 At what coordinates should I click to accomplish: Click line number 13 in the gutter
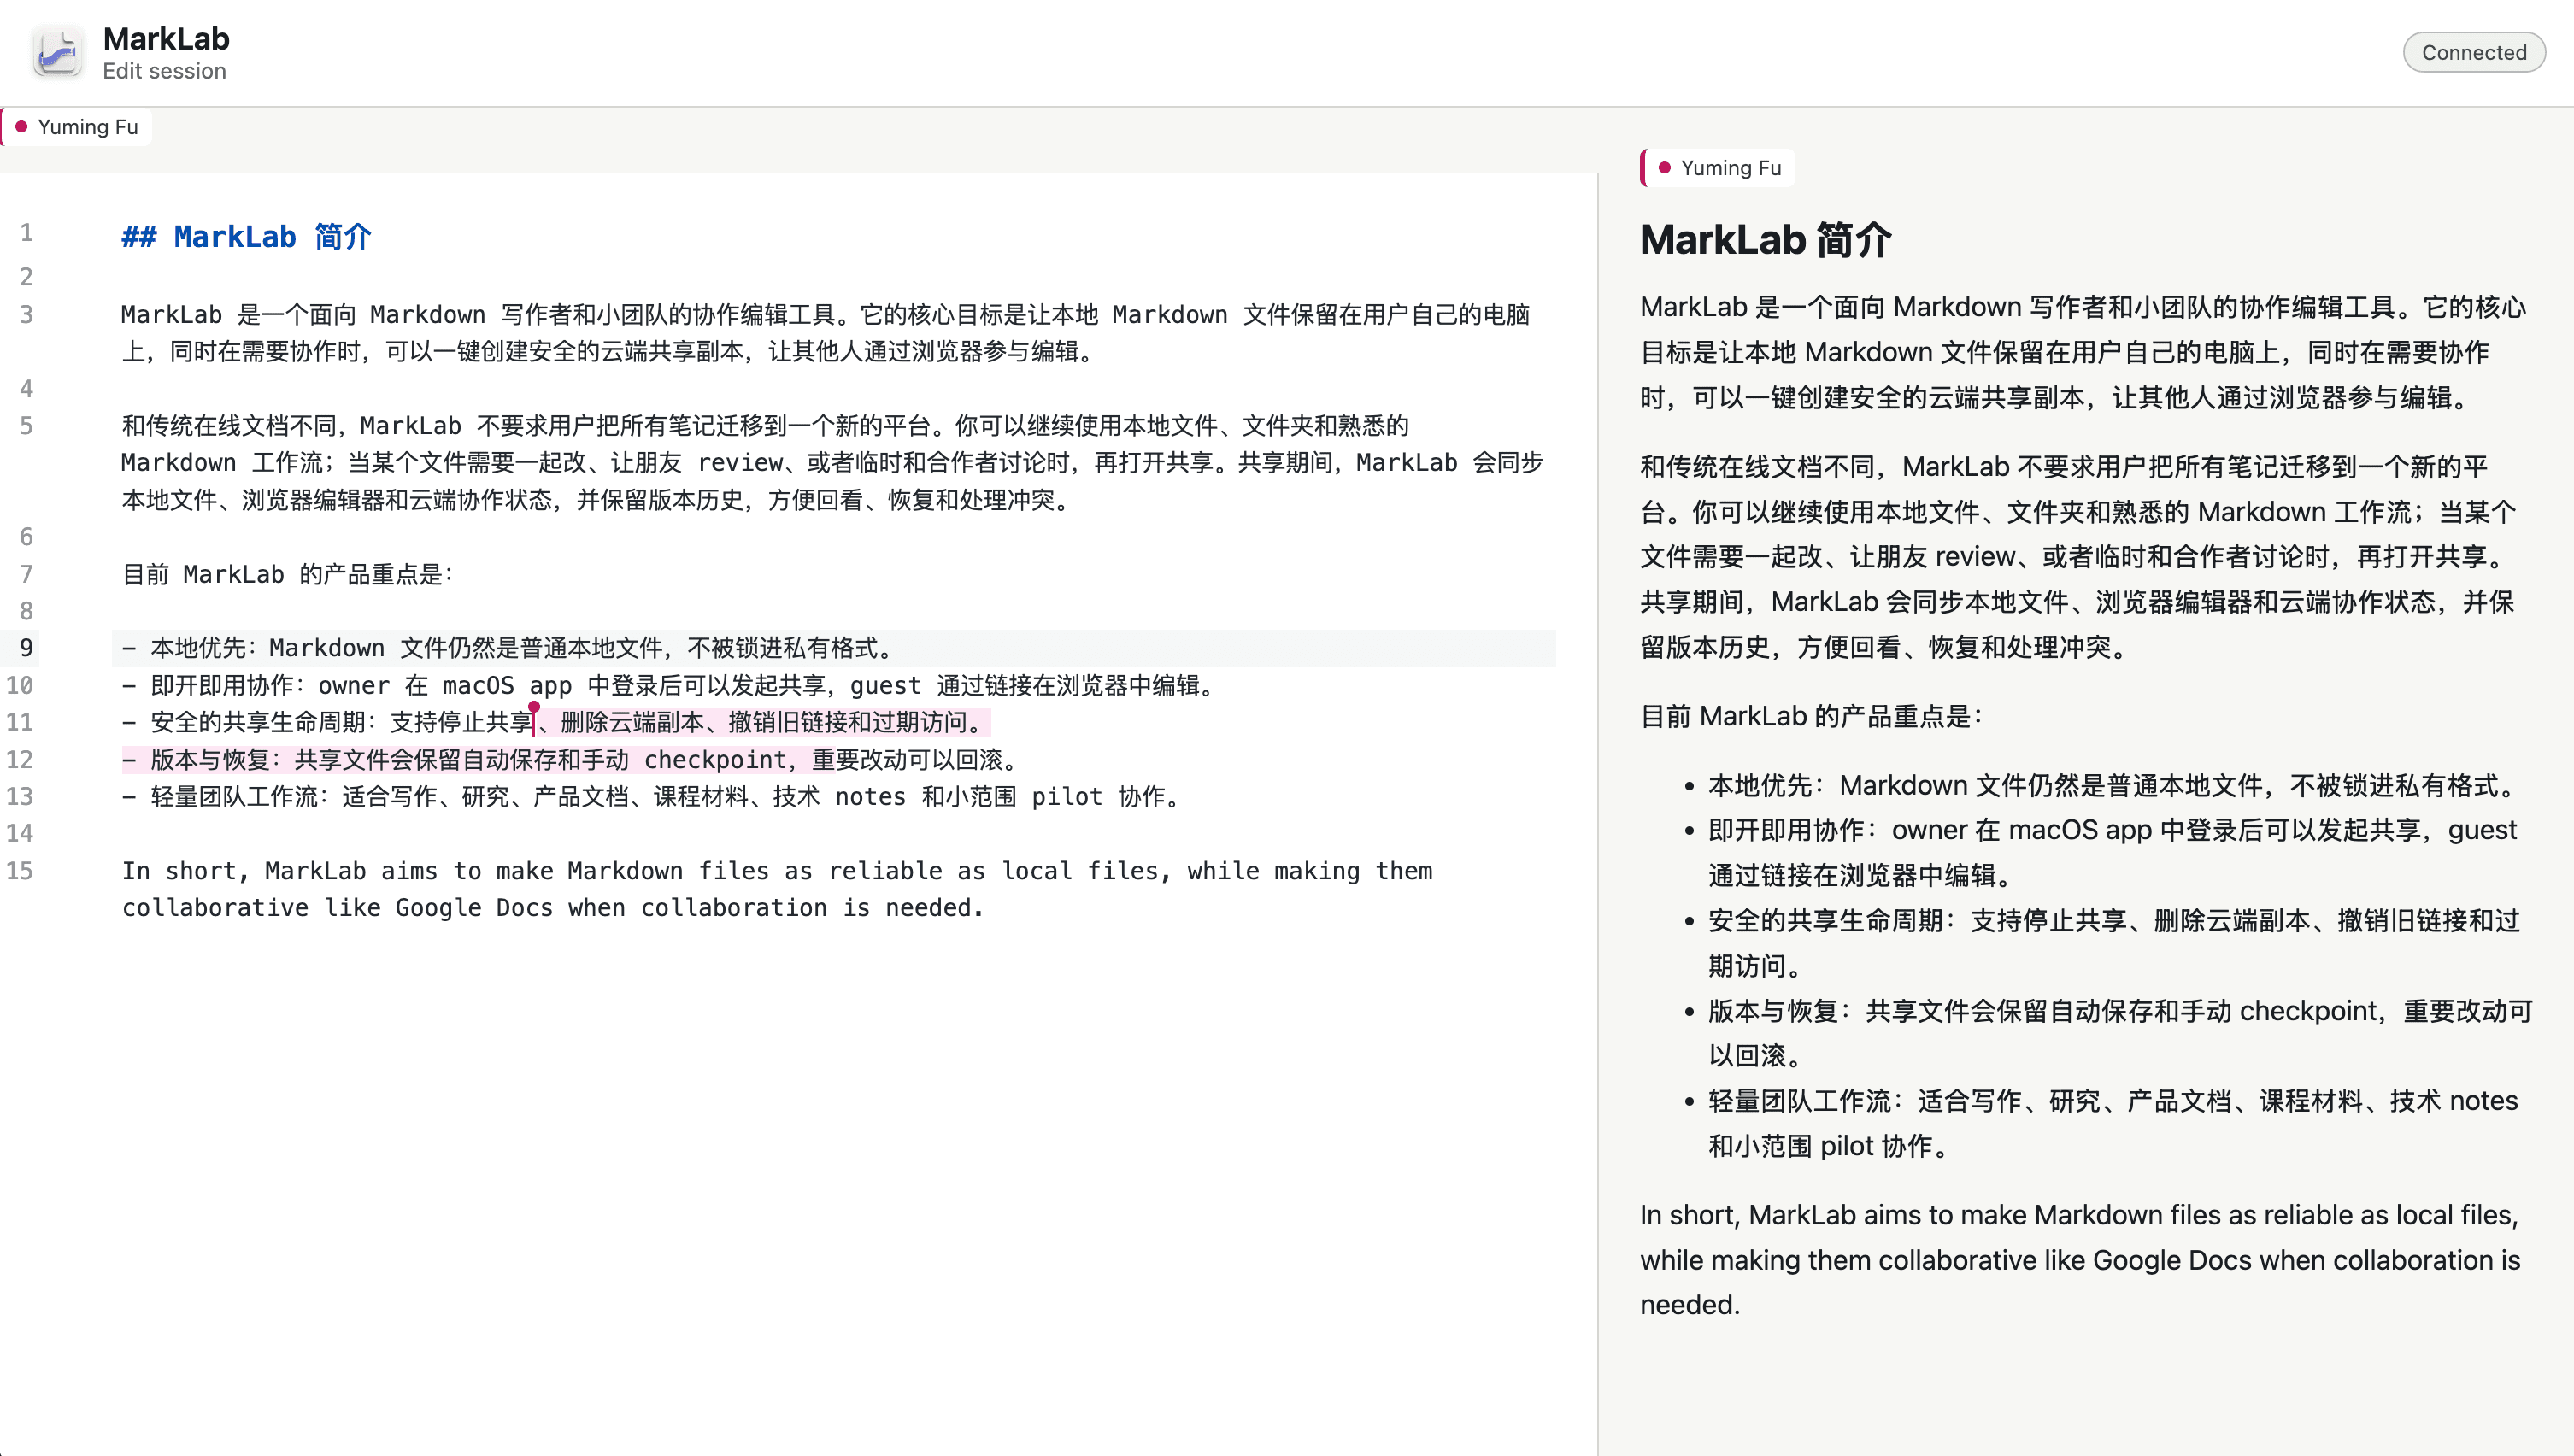pos(20,796)
